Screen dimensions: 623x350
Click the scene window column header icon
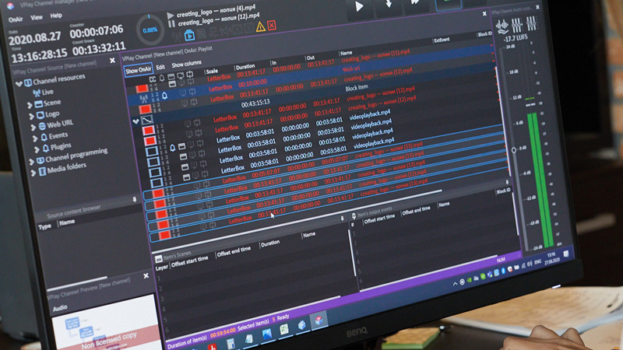point(171,76)
